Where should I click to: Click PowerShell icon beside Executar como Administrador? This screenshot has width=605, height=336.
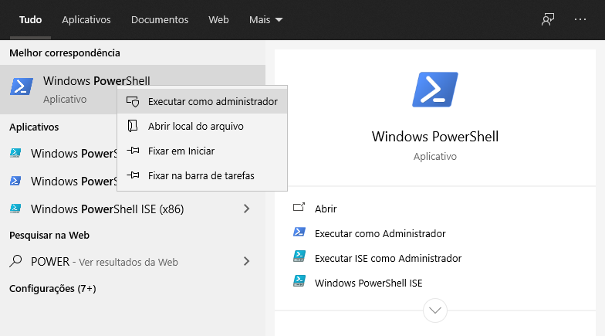(x=299, y=232)
